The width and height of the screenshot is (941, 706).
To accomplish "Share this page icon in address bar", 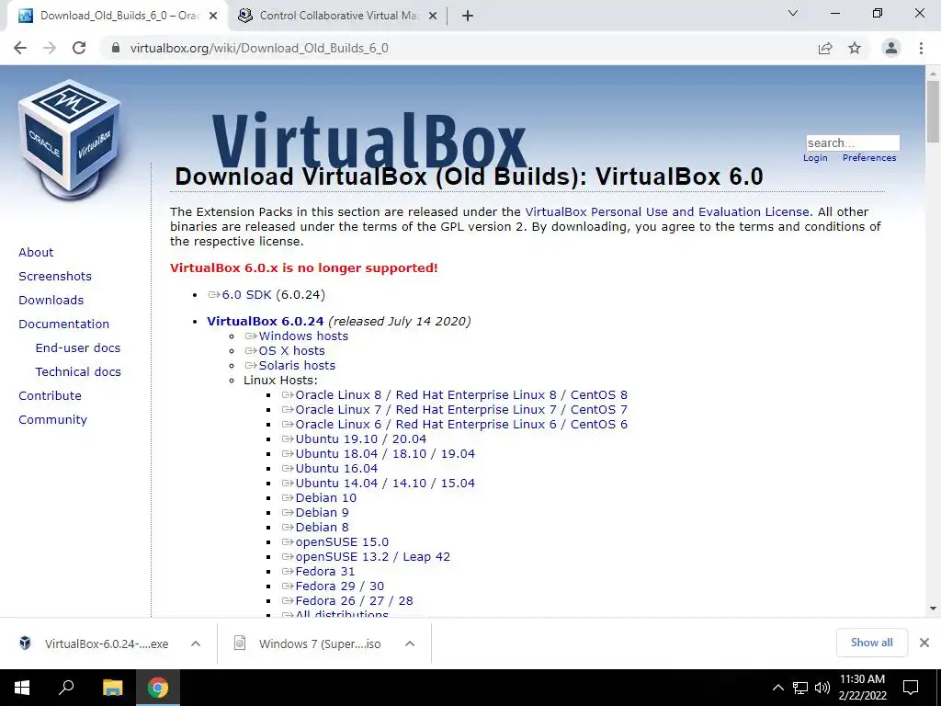I will [x=825, y=48].
